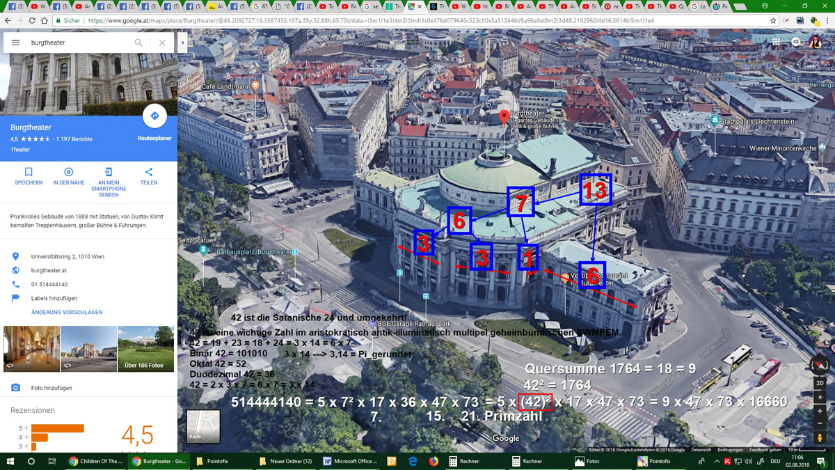Click Österreich in map footer

[x=701, y=450]
